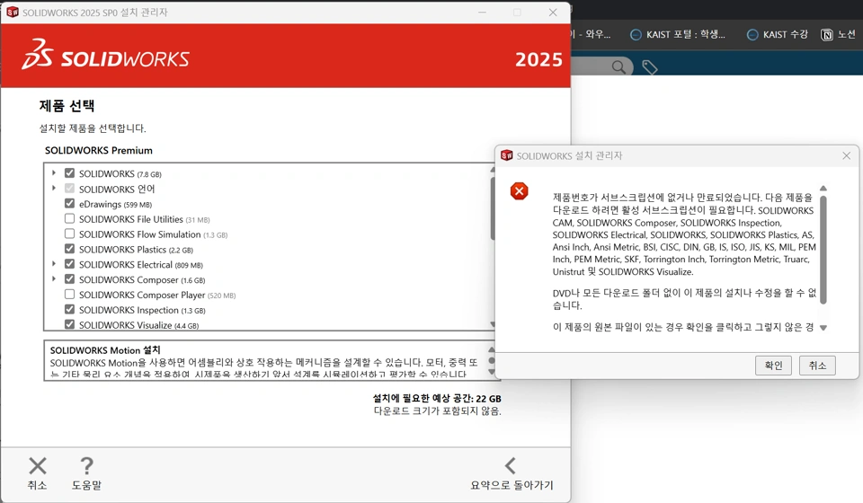This screenshot has height=503, width=863.
Task: Enable SOLIDWORKS Flow Simulation checkbox
Action: click(69, 233)
